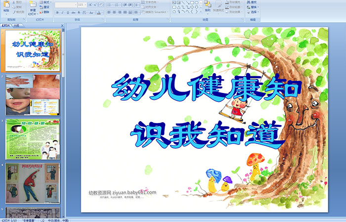Click the Copy (复制) icon
The height and width of the screenshot is (222, 346).
[x=14, y=7]
